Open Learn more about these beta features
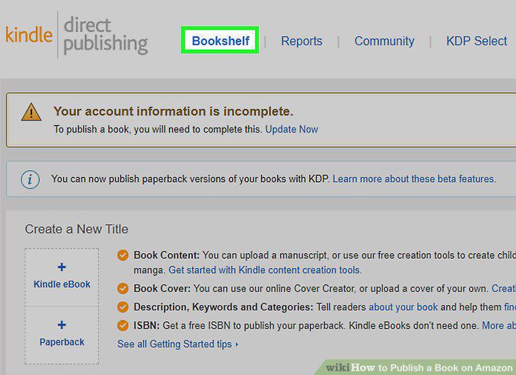516x375 pixels. [x=414, y=179]
